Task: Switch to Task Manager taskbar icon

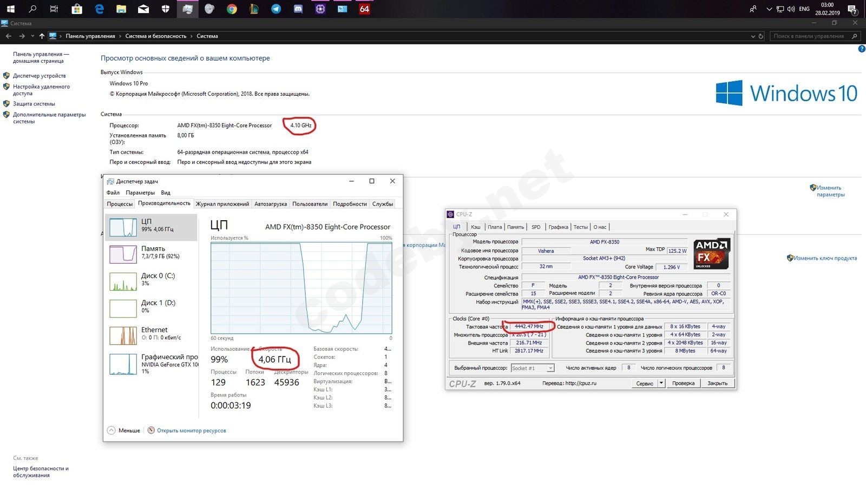Action: (187, 9)
